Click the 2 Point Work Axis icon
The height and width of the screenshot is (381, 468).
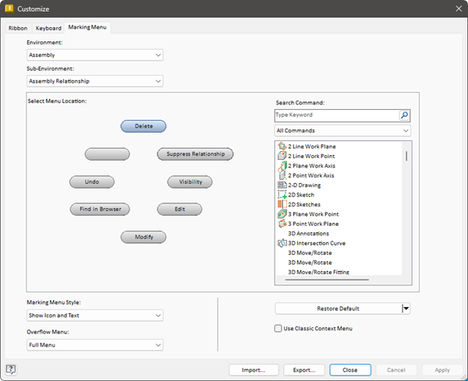coord(282,175)
